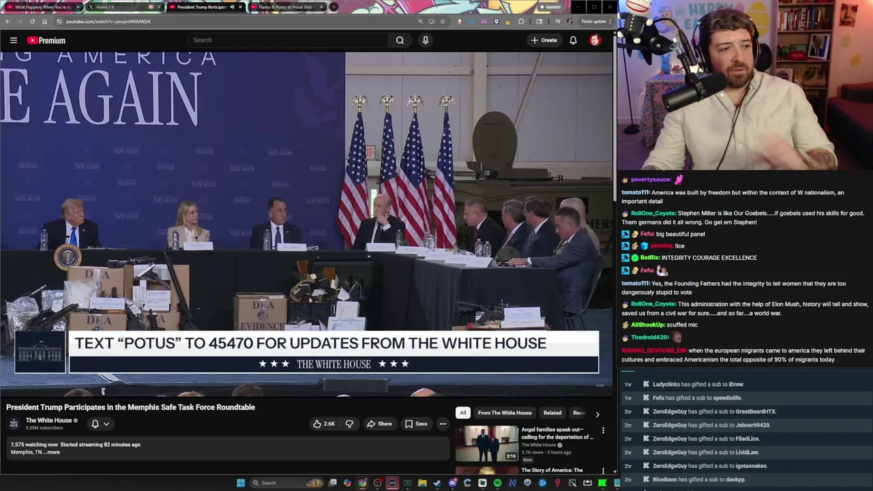Click chat username 'MANGO_DEVOURS_EM'

click(x=654, y=351)
